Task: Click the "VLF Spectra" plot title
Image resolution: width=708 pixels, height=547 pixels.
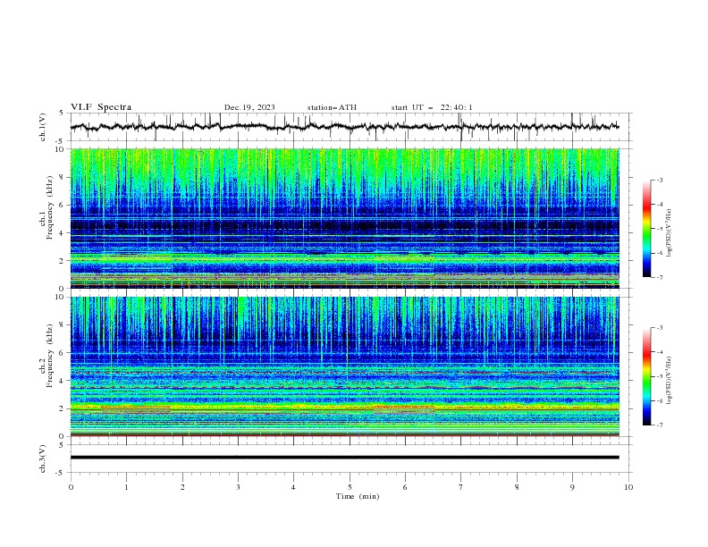Action: (101, 107)
